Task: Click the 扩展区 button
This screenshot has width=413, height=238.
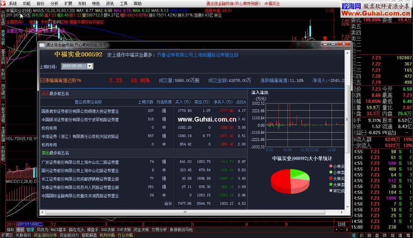Action: [7, 235]
